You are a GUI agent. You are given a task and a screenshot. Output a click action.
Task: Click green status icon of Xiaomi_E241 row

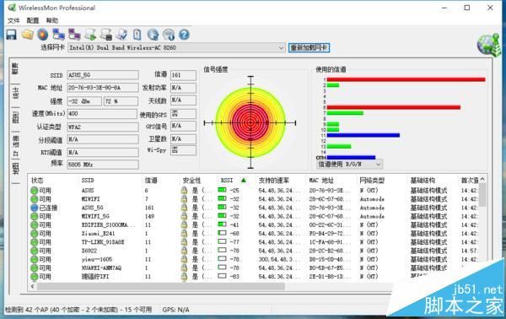coord(35,234)
